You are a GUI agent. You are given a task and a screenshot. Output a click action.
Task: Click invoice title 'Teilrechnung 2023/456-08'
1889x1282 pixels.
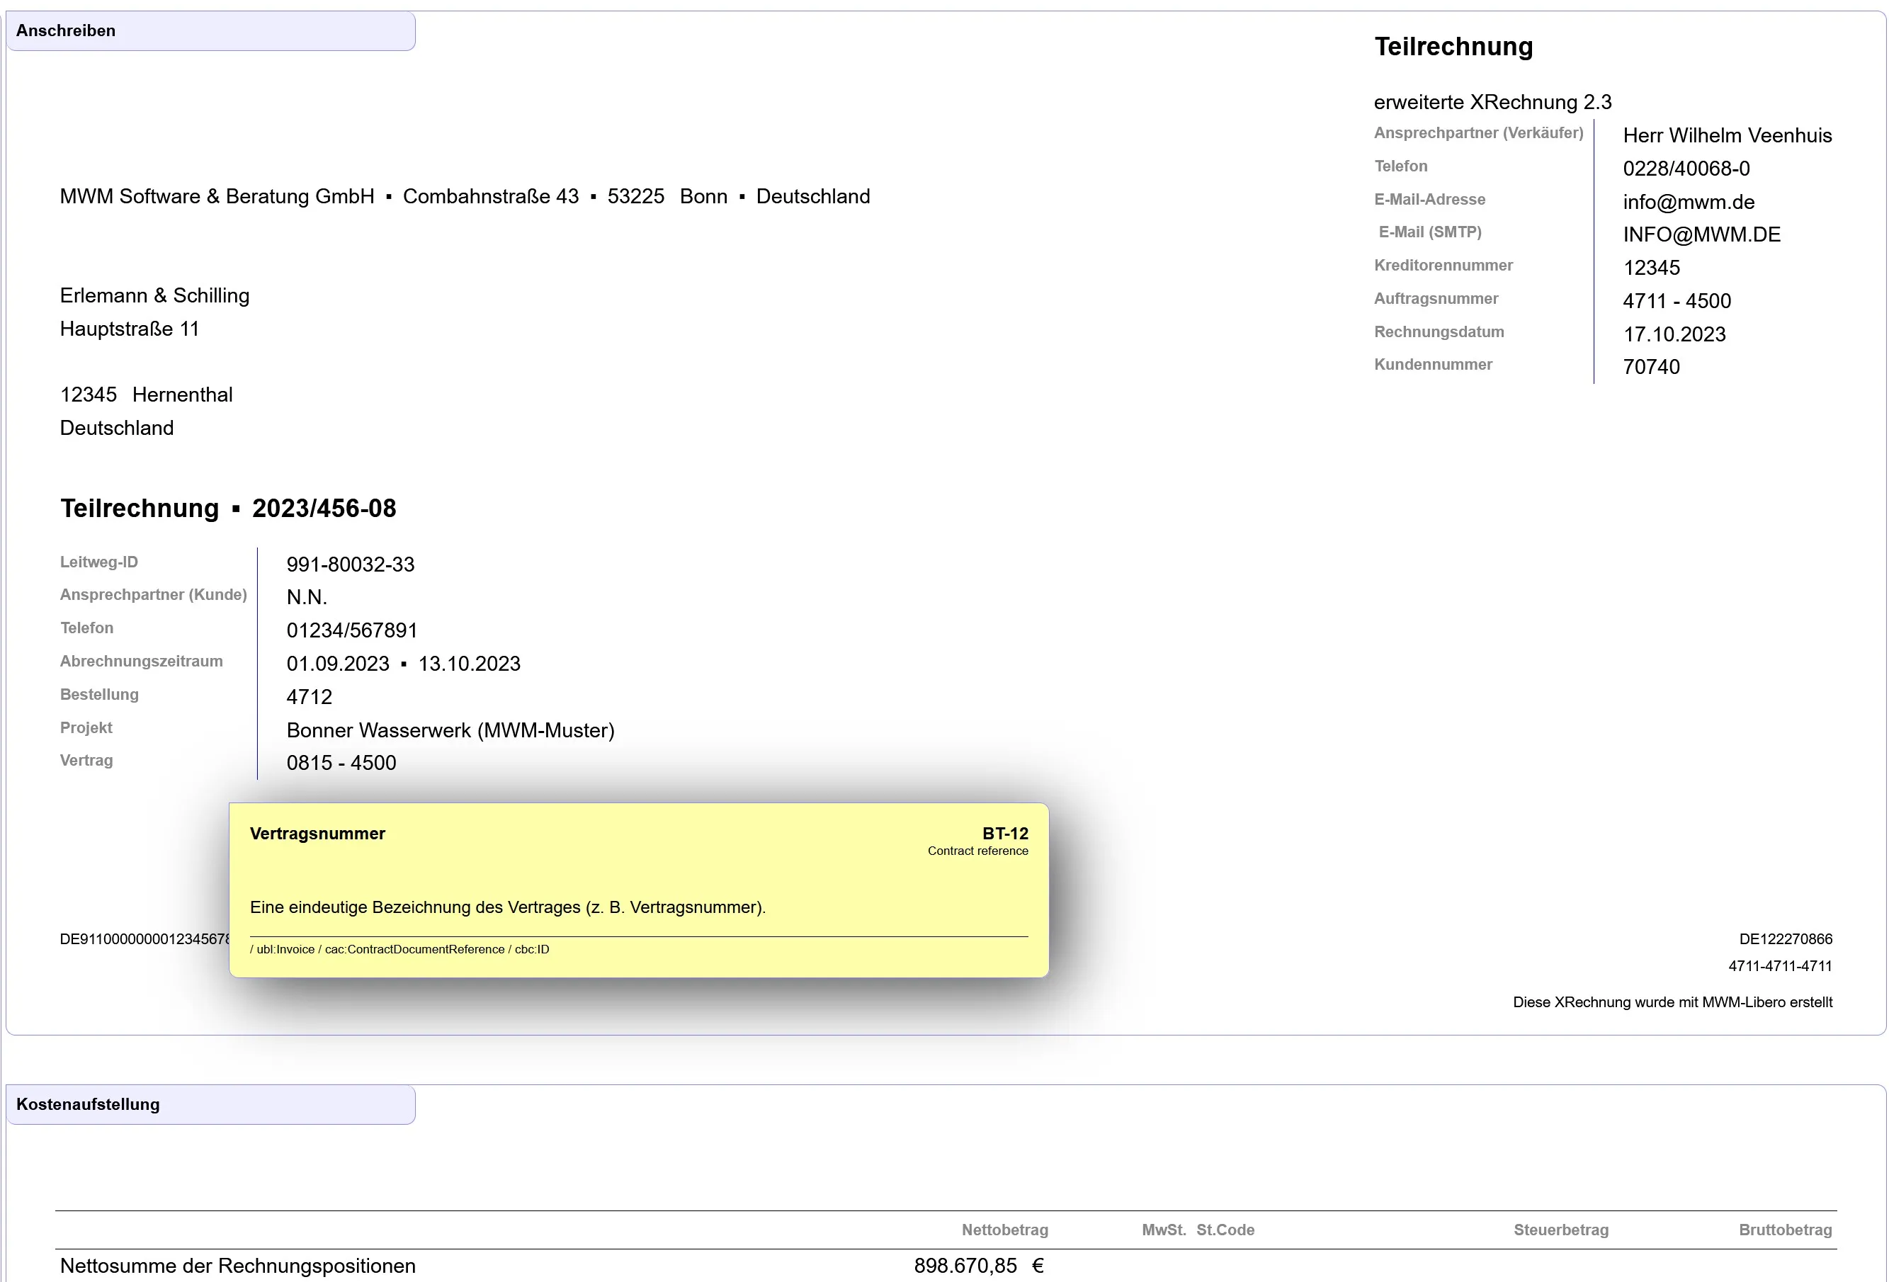228,509
